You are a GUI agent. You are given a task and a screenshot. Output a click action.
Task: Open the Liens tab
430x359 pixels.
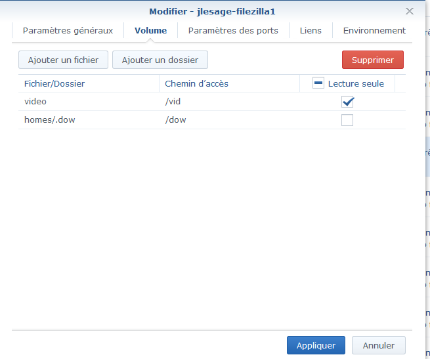point(311,30)
